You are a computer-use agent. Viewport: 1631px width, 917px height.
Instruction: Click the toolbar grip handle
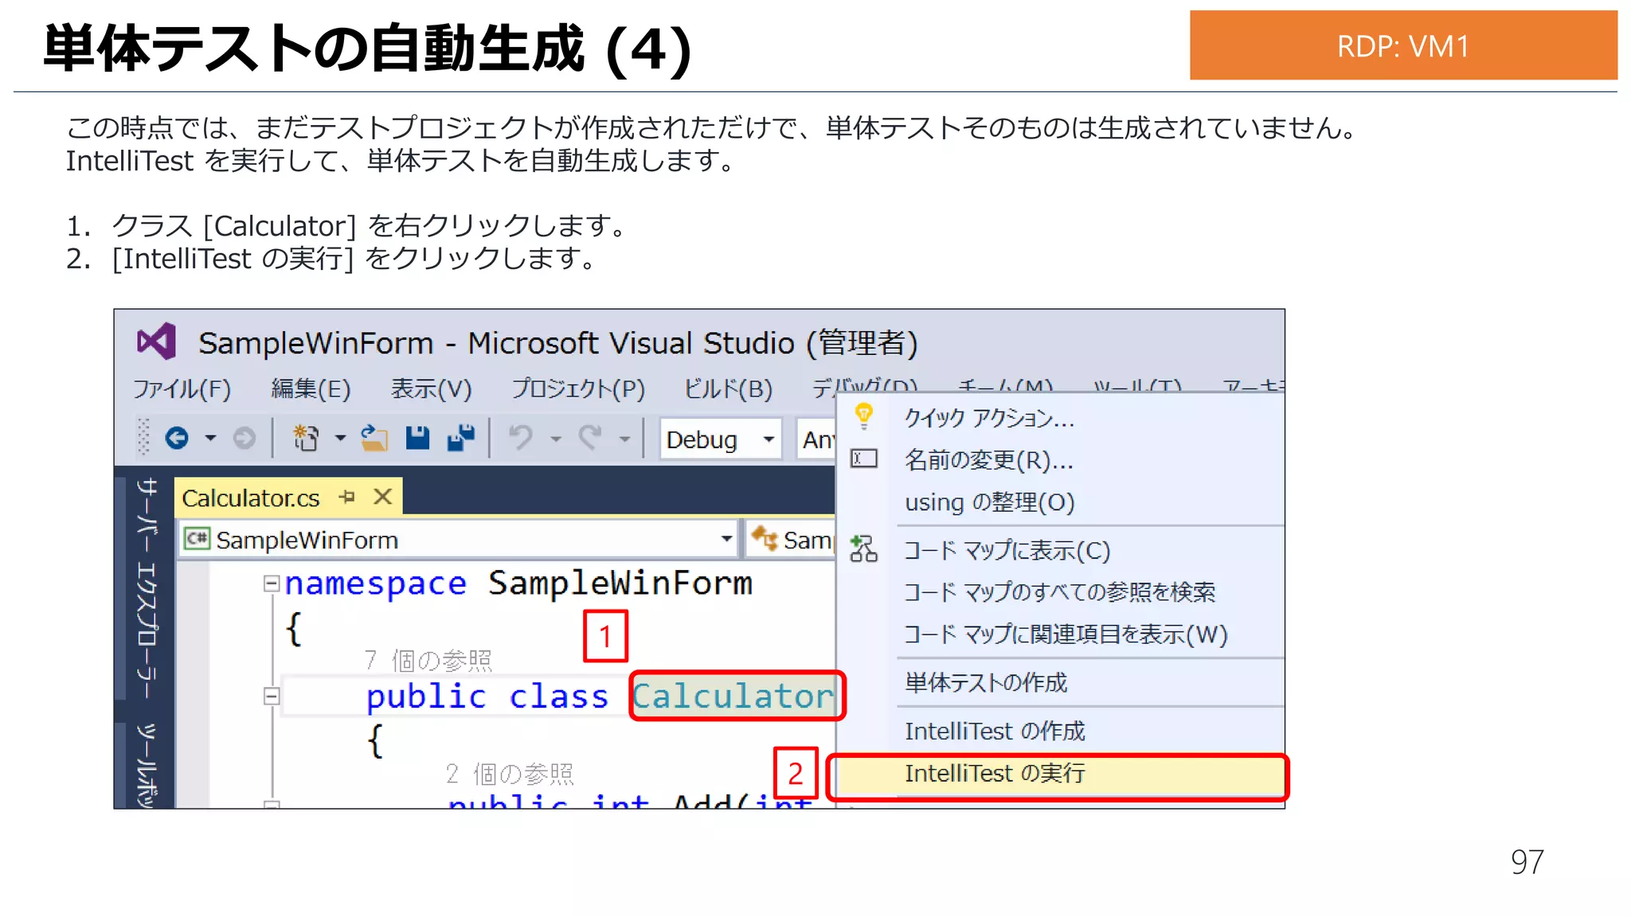[x=143, y=437]
